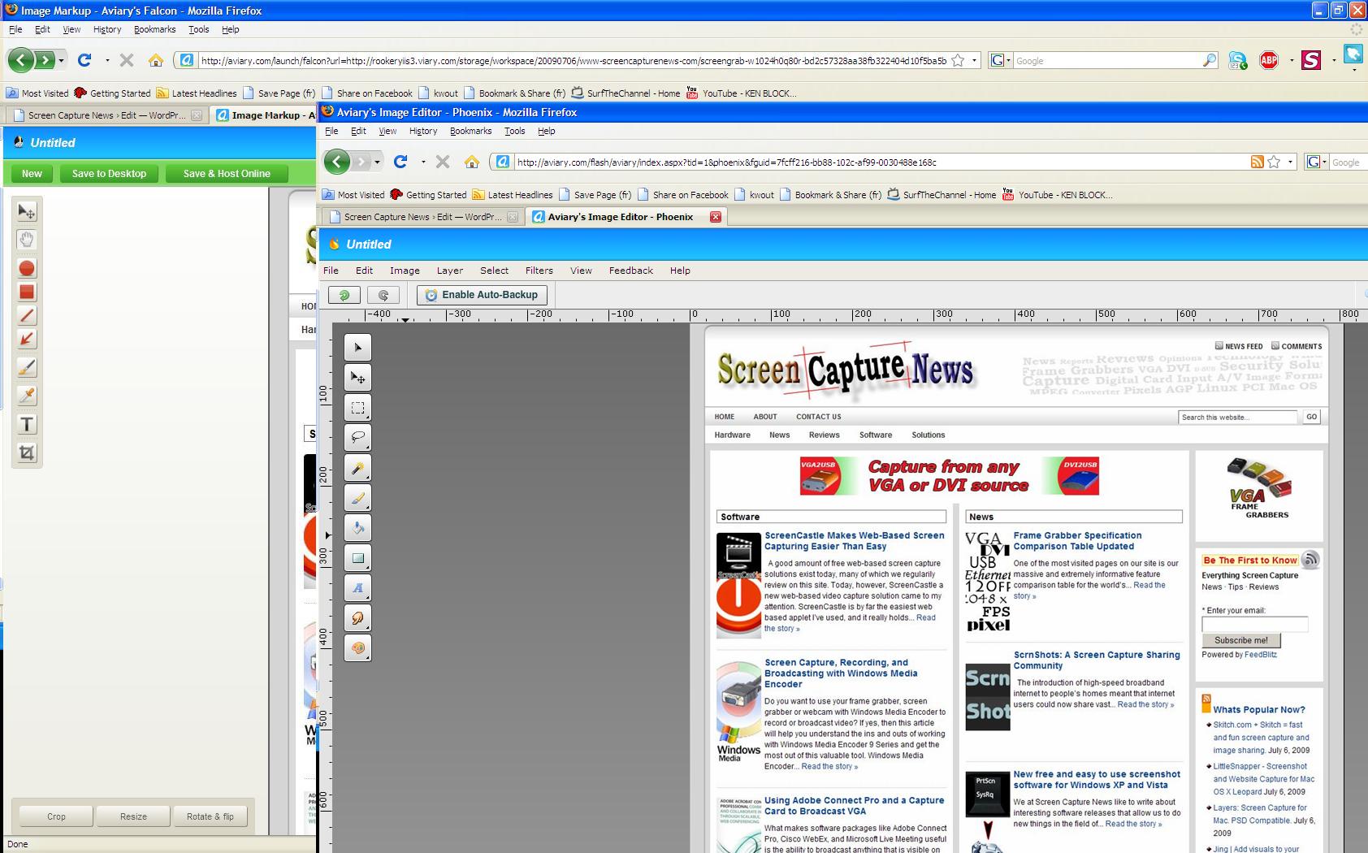The image size is (1368, 853).
Task: Click the green New button in Falcon
Action: (x=32, y=173)
